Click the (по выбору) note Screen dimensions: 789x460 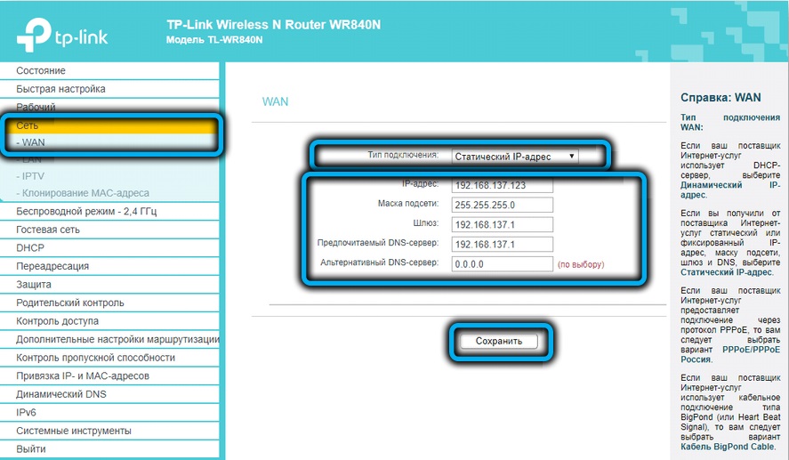(581, 264)
